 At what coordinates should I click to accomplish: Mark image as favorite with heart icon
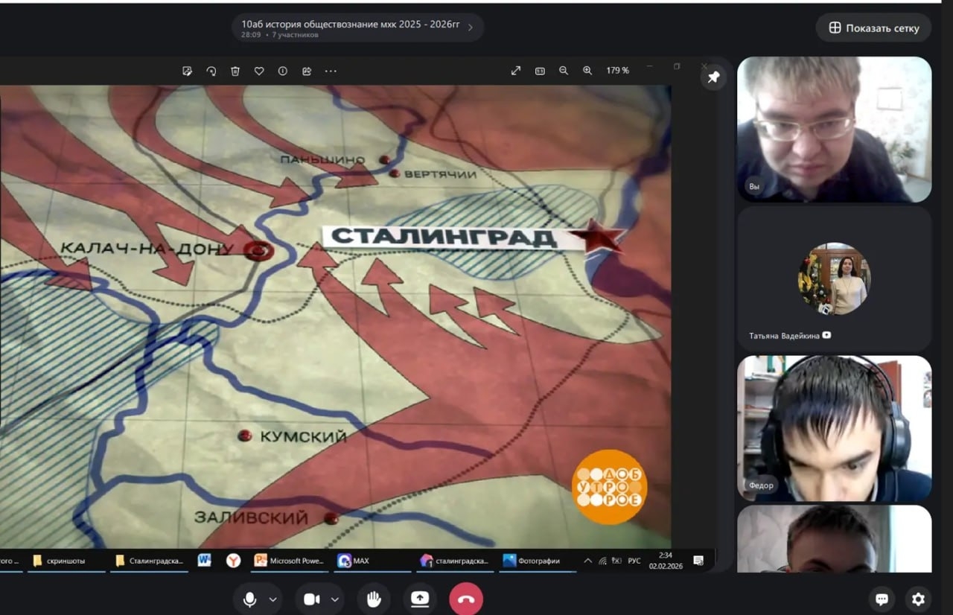click(x=259, y=71)
